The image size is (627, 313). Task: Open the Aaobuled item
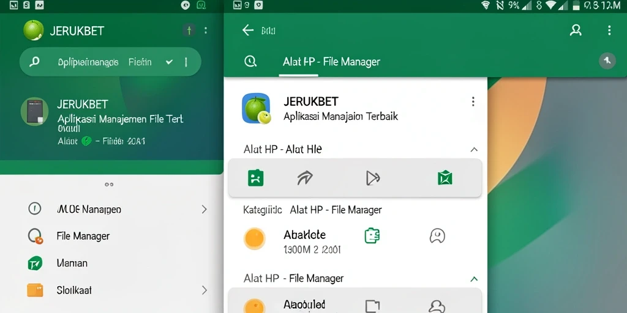point(304,305)
